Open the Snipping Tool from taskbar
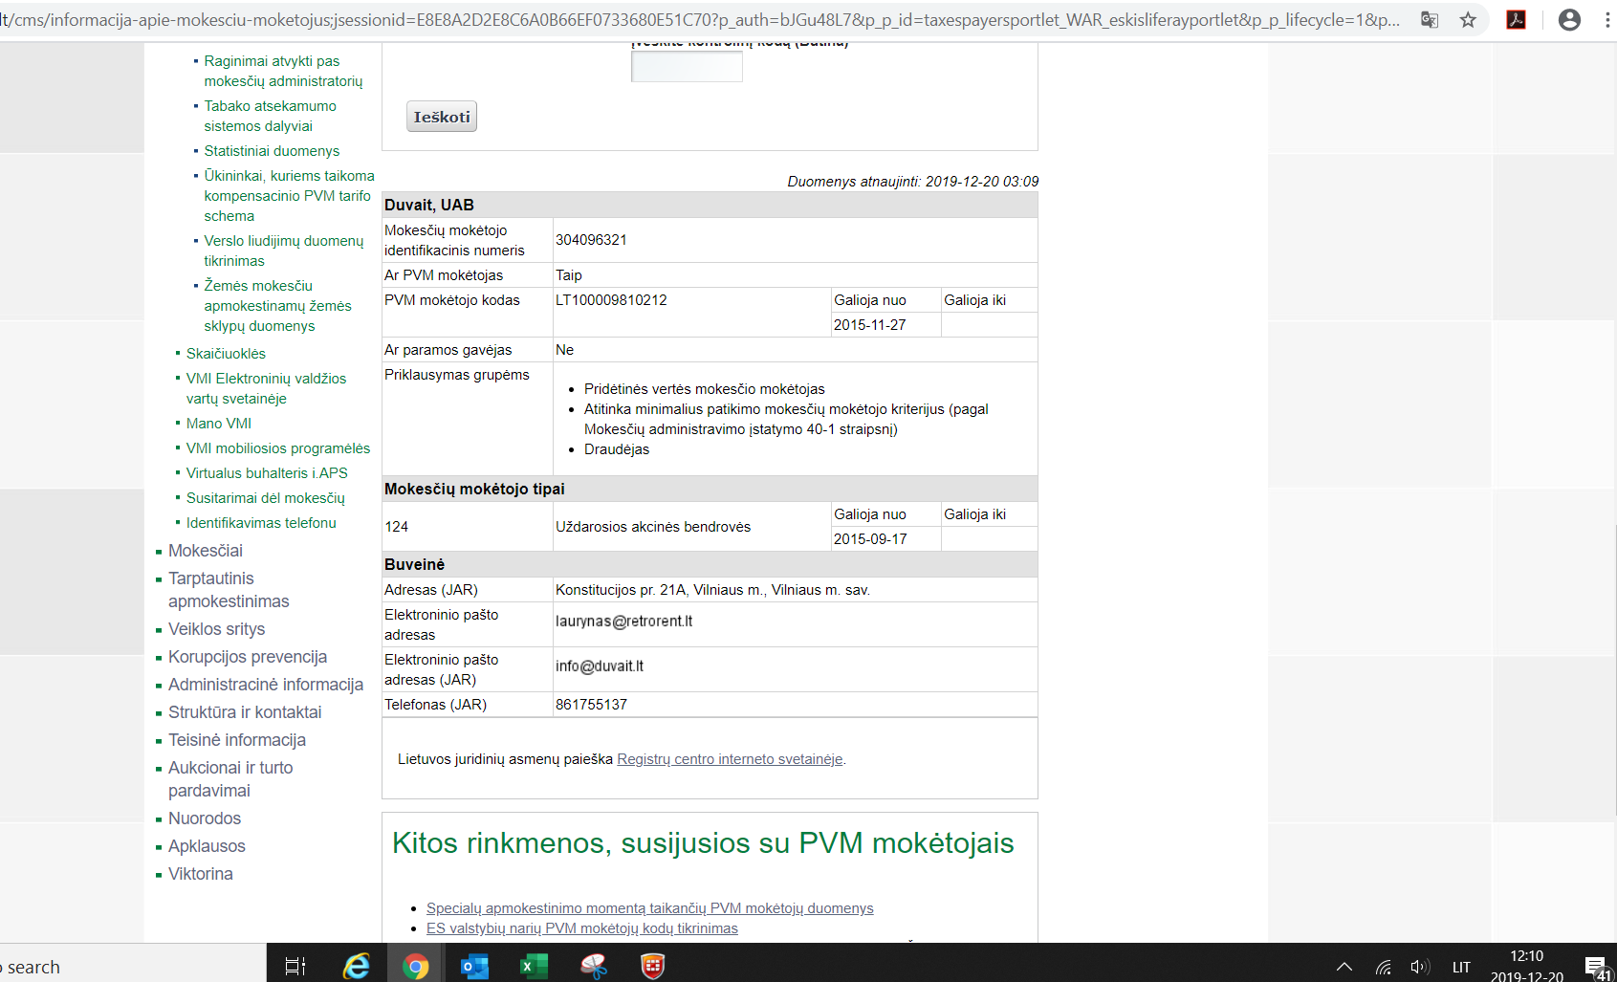Screen dimensions: 1617x982 click(x=593, y=967)
